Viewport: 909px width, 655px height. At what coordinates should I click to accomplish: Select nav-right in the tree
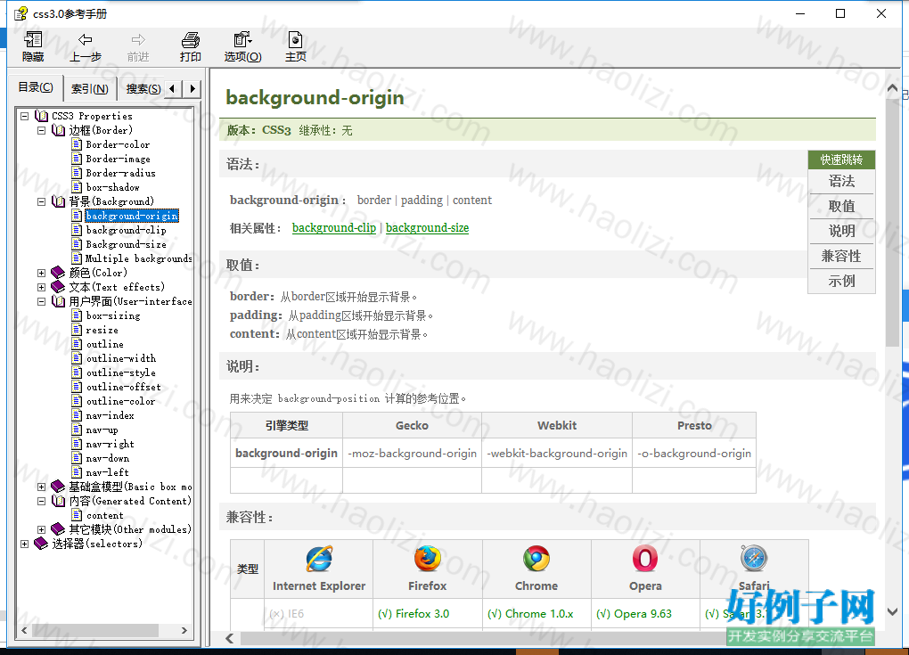click(x=111, y=444)
